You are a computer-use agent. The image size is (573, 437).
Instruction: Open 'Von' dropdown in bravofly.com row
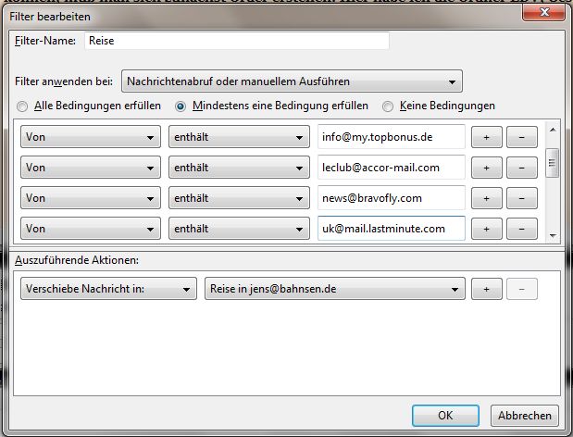click(91, 198)
